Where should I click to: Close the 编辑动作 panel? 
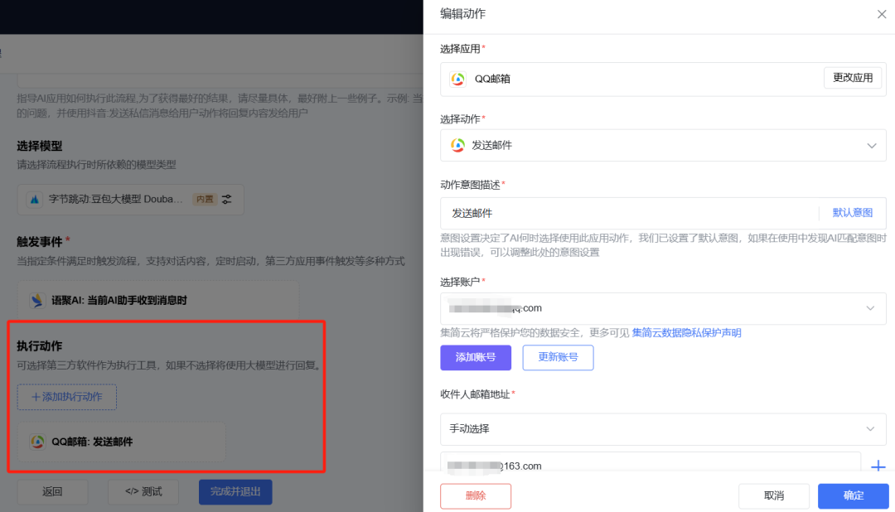click(x=882, y=14)
